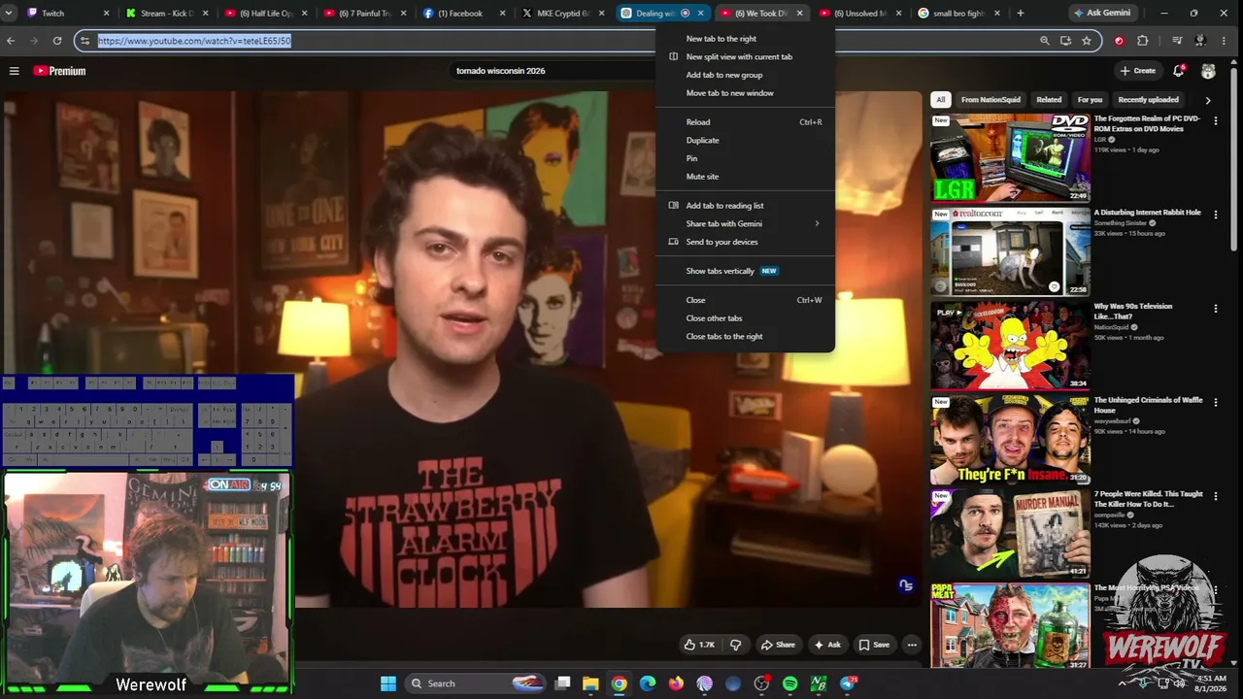Open Windows Start menu
1243x699 pixels.
point(388,683)
